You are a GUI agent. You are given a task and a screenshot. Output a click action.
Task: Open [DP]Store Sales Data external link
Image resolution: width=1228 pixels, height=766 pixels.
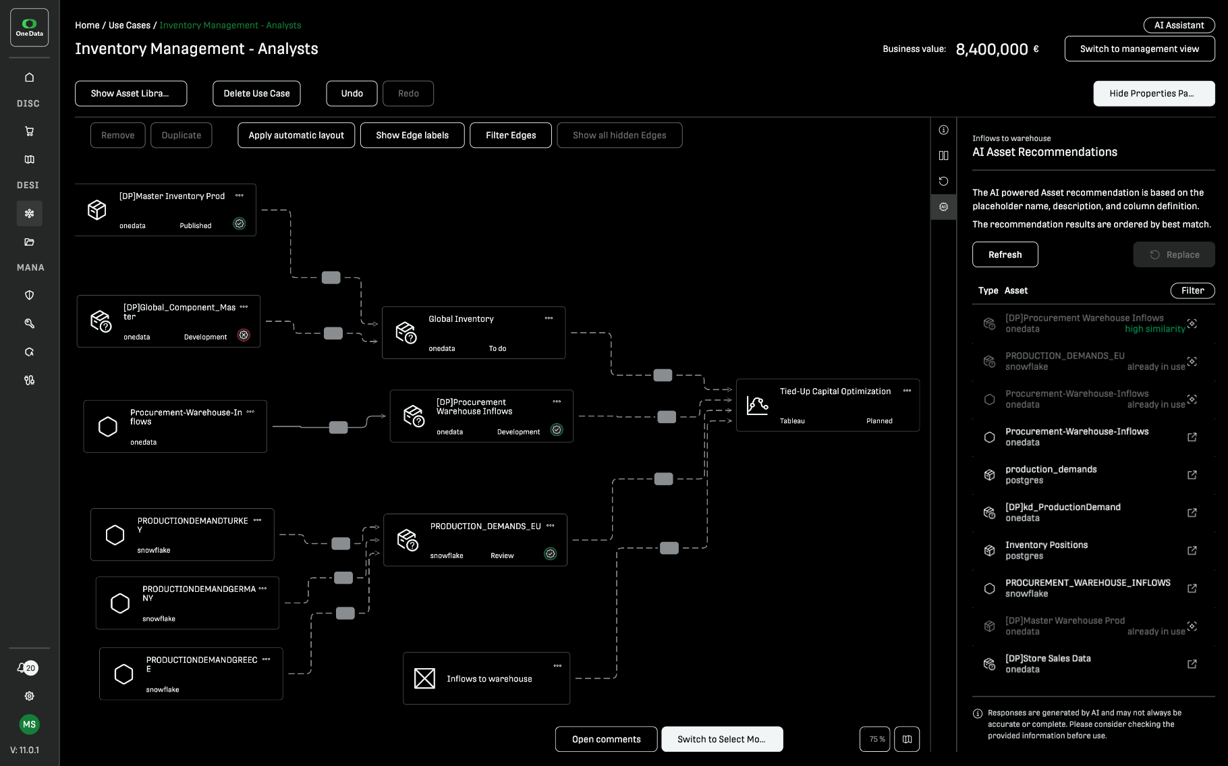[x=1192, y=664]
